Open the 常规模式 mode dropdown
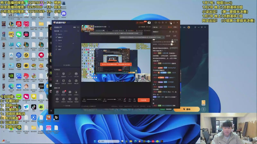Viewport: 257px width, 144px height. tap(58, 27)
